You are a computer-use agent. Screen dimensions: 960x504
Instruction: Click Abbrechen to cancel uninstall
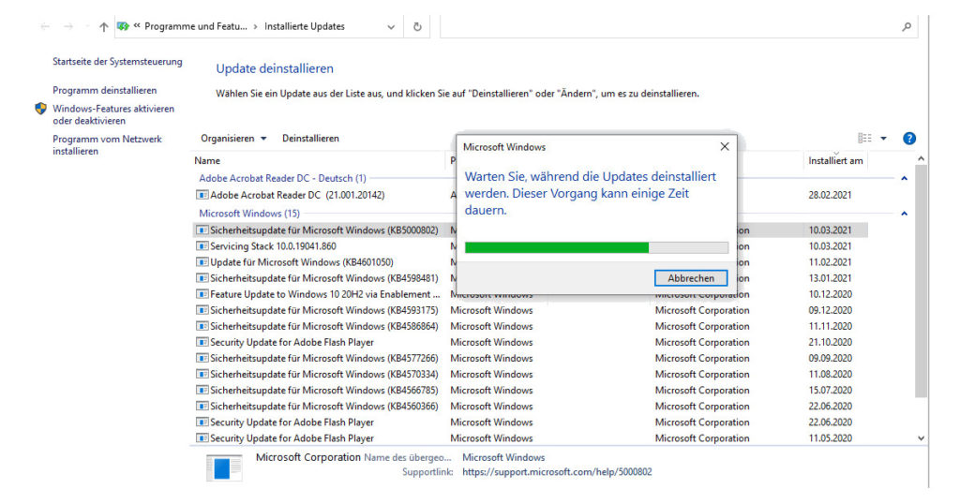(x=691, y=278)
